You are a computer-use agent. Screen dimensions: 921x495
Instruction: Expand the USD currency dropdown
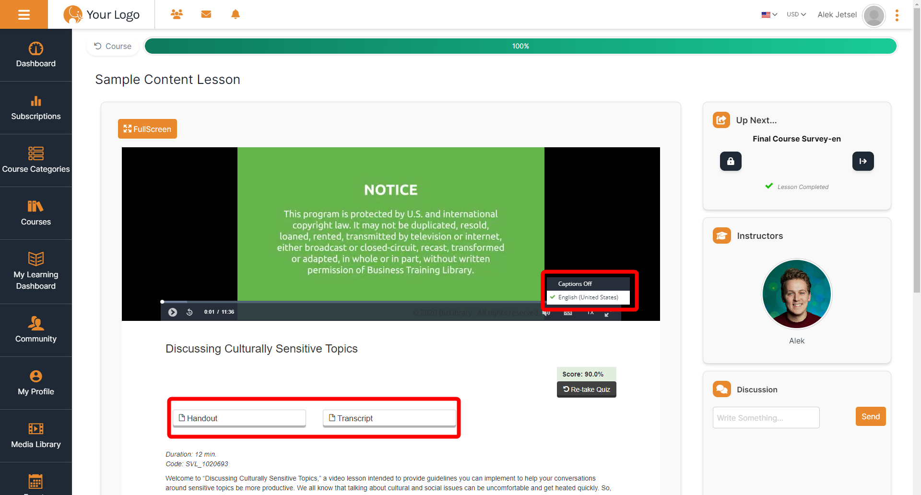coord(796,14)
